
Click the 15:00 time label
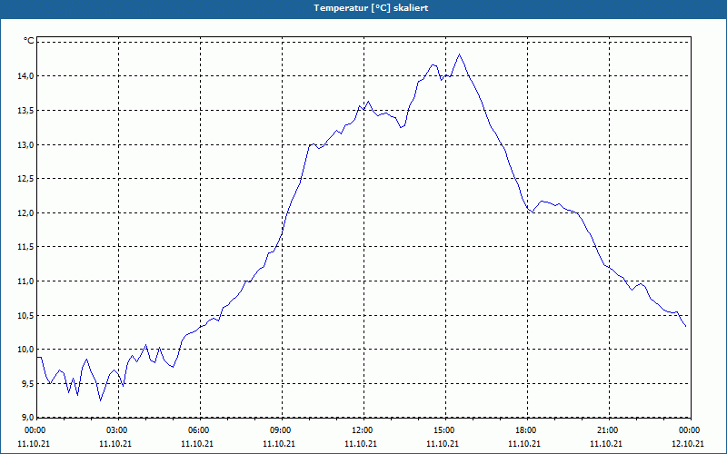pos(444,430)
